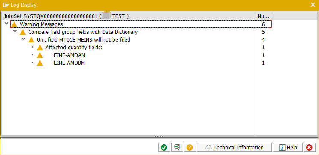Click the red cancel X button
319x155 pixels.
tap(309, 147)
